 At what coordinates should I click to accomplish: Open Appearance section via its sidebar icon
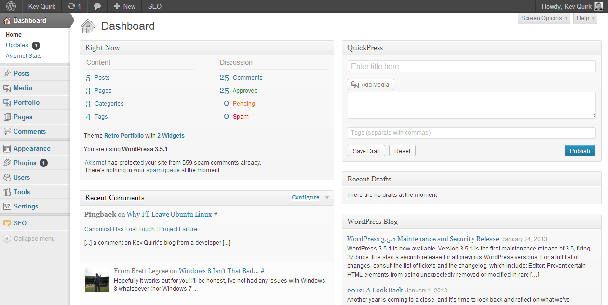[7, 149]
